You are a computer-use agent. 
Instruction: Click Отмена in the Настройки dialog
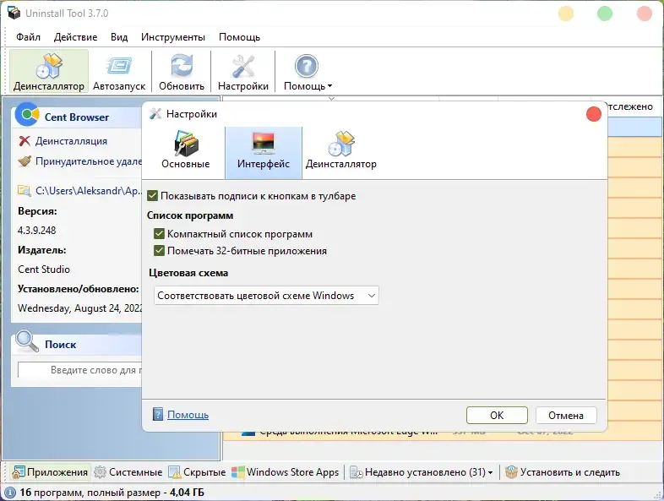566,415
